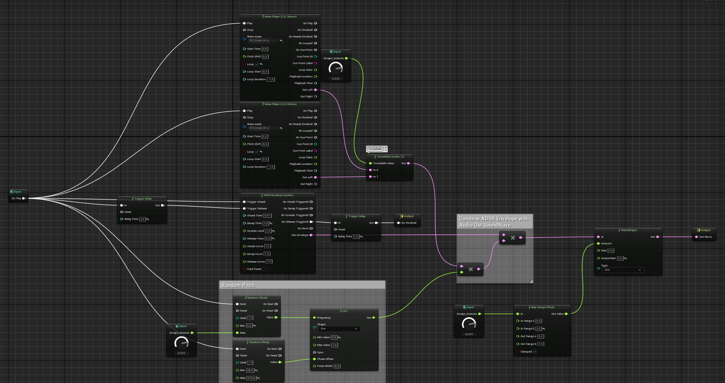The height and width of the screenshot is (383, 725).
Task: Open Wave Asset dropdown on top Wave Player
Action: (x=259, y=41)
